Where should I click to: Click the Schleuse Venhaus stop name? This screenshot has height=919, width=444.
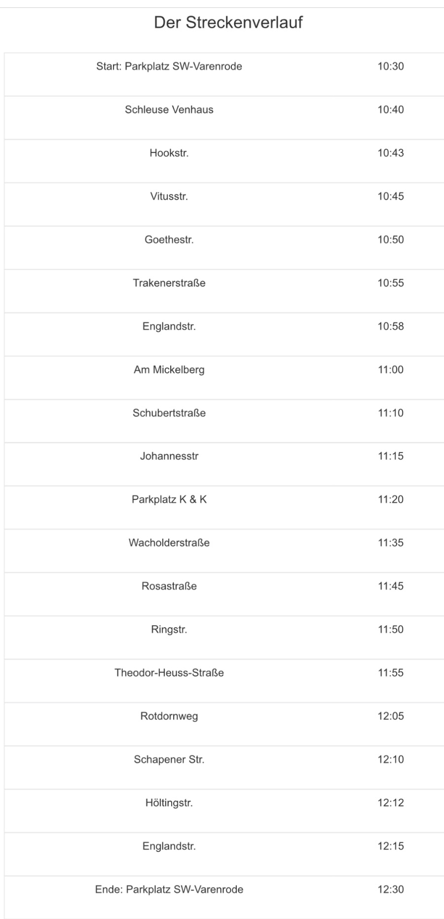[x=169, y=110]
